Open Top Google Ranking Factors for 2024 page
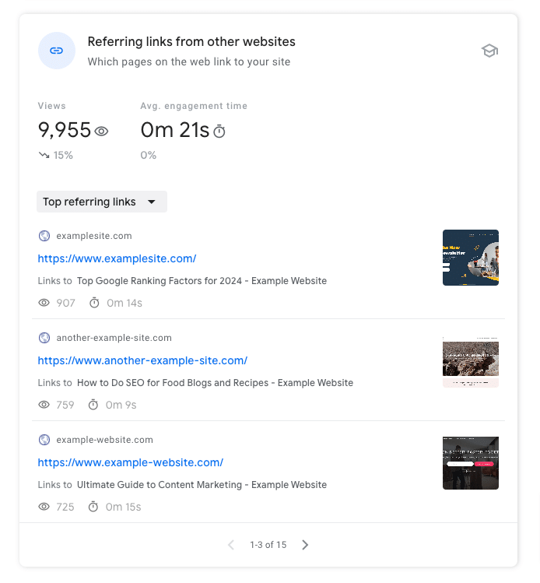 202,281
